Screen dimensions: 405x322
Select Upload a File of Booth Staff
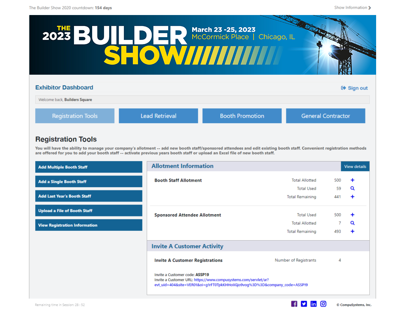[x=89, y=210]
